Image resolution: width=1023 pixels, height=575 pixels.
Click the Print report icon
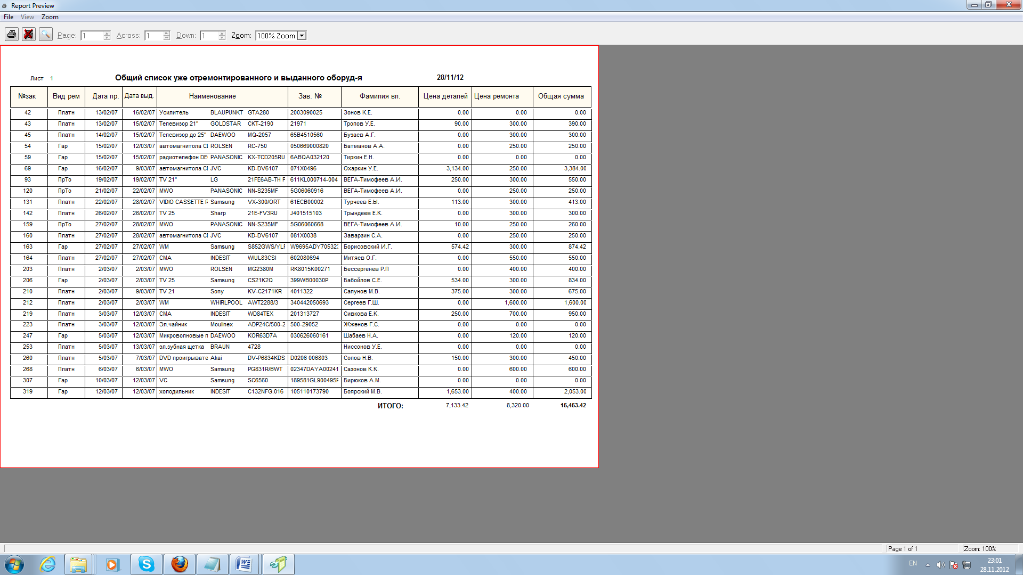tap(12, 35)
